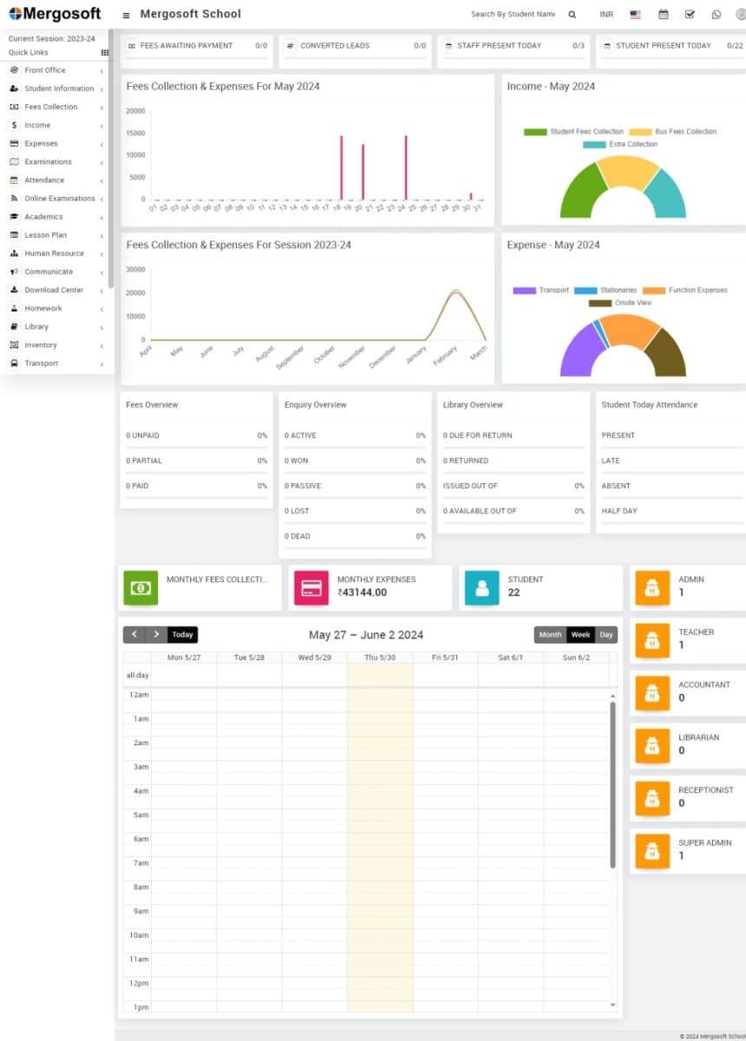The width and height of the screenshot is (746, 1041).
Task: Go to next week in calendar
Action: (x=156, y=635)
